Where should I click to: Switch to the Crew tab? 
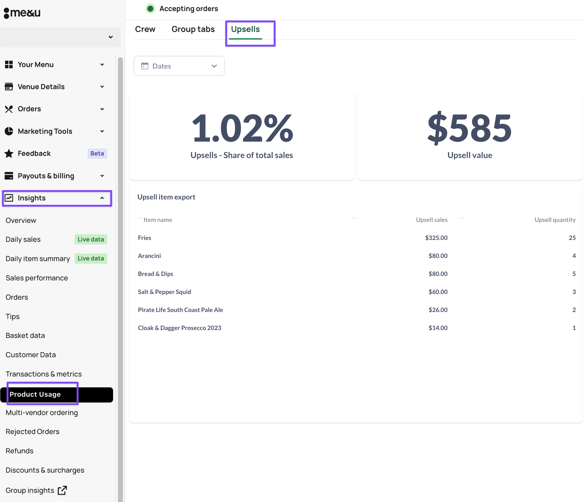coord(145,29)
